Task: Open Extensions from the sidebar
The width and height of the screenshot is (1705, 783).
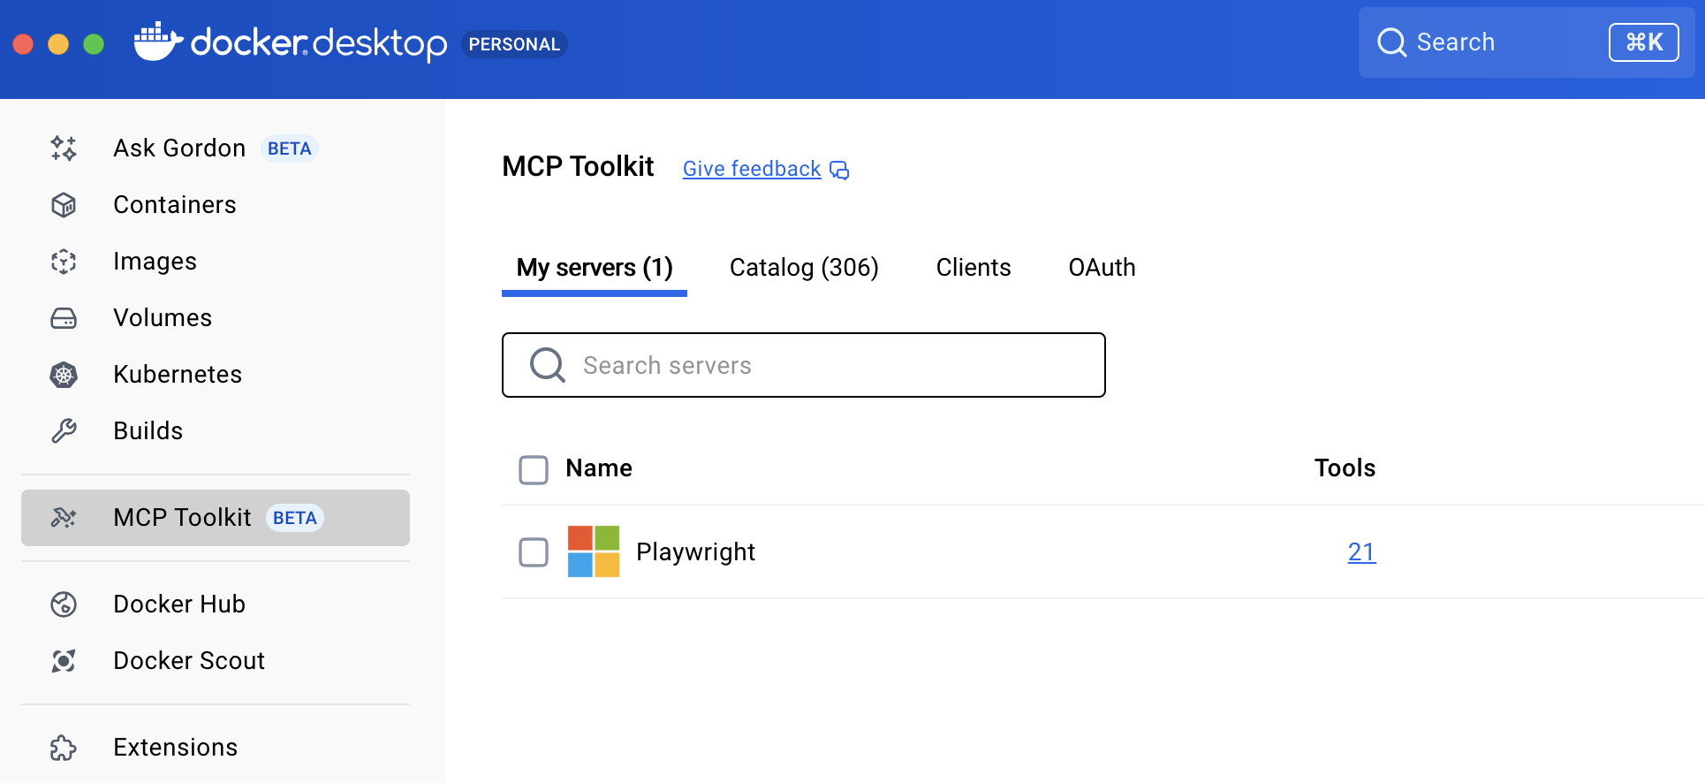Action: point(216,748)
